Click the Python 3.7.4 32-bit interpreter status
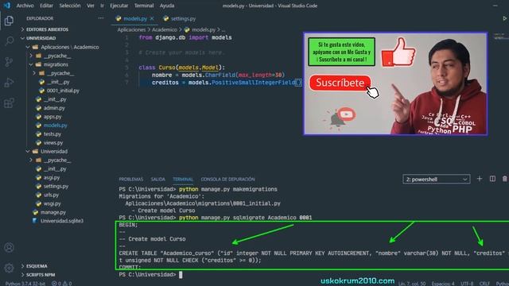The height and width of the screenshot is (286, 509). [25, 284]
